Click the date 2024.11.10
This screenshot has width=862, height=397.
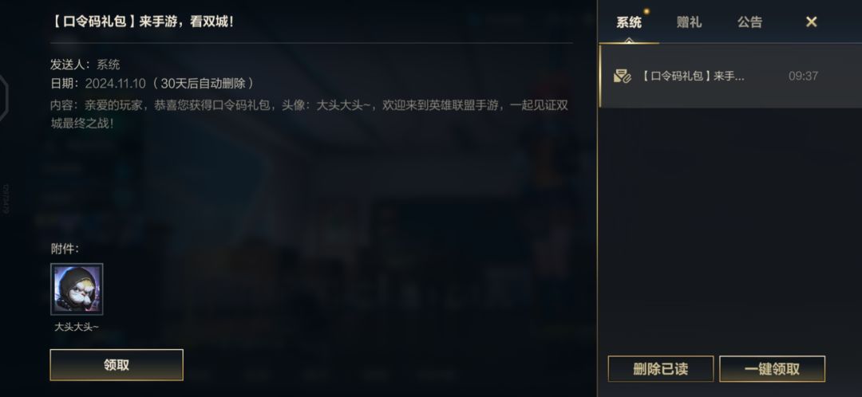coord(116,84)
